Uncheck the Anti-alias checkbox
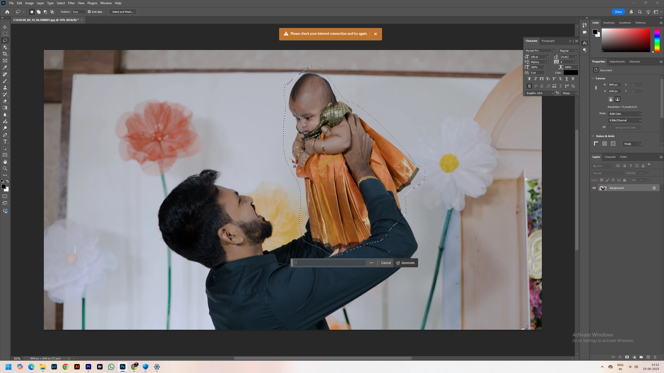The image size is (664, 373). click(89, 12)
